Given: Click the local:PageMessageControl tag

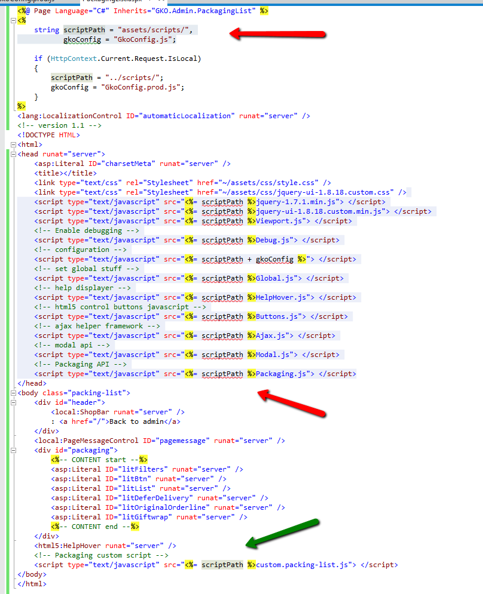Looking at the screenshot, I should pos(160,441).
